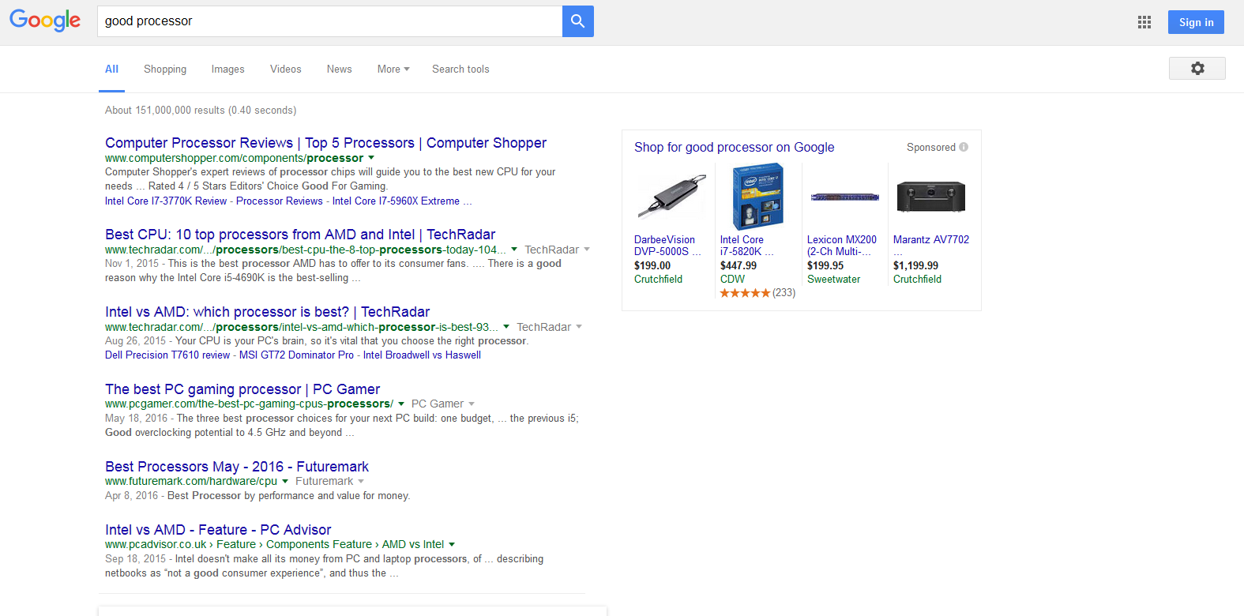Click the Sign in button

(1196, 22)
